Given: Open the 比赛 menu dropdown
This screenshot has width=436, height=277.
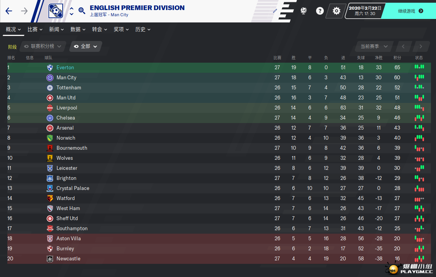Looking at the screenshot, I should click(35, 29).
